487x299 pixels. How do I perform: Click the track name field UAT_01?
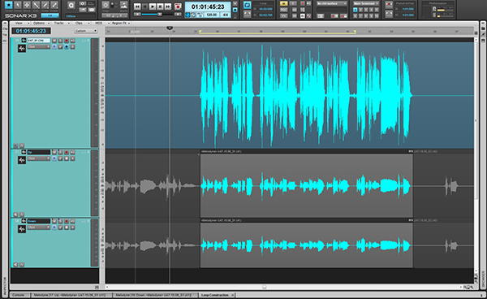click(38, 41)
